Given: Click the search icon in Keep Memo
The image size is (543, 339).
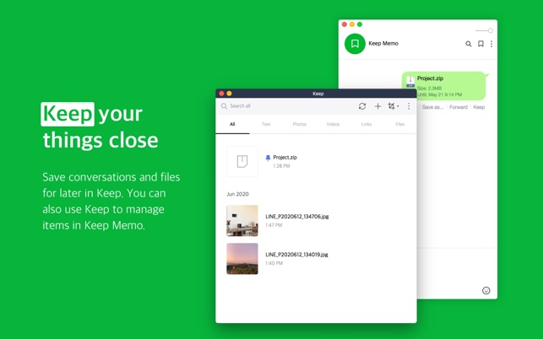Looking at the screenshot, I should (469, 44).
